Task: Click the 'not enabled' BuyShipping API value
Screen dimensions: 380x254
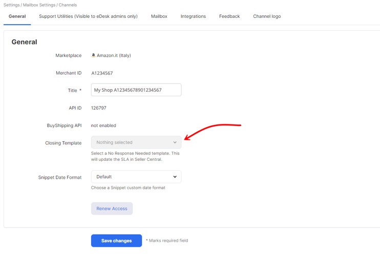Action: pos(103,125)
